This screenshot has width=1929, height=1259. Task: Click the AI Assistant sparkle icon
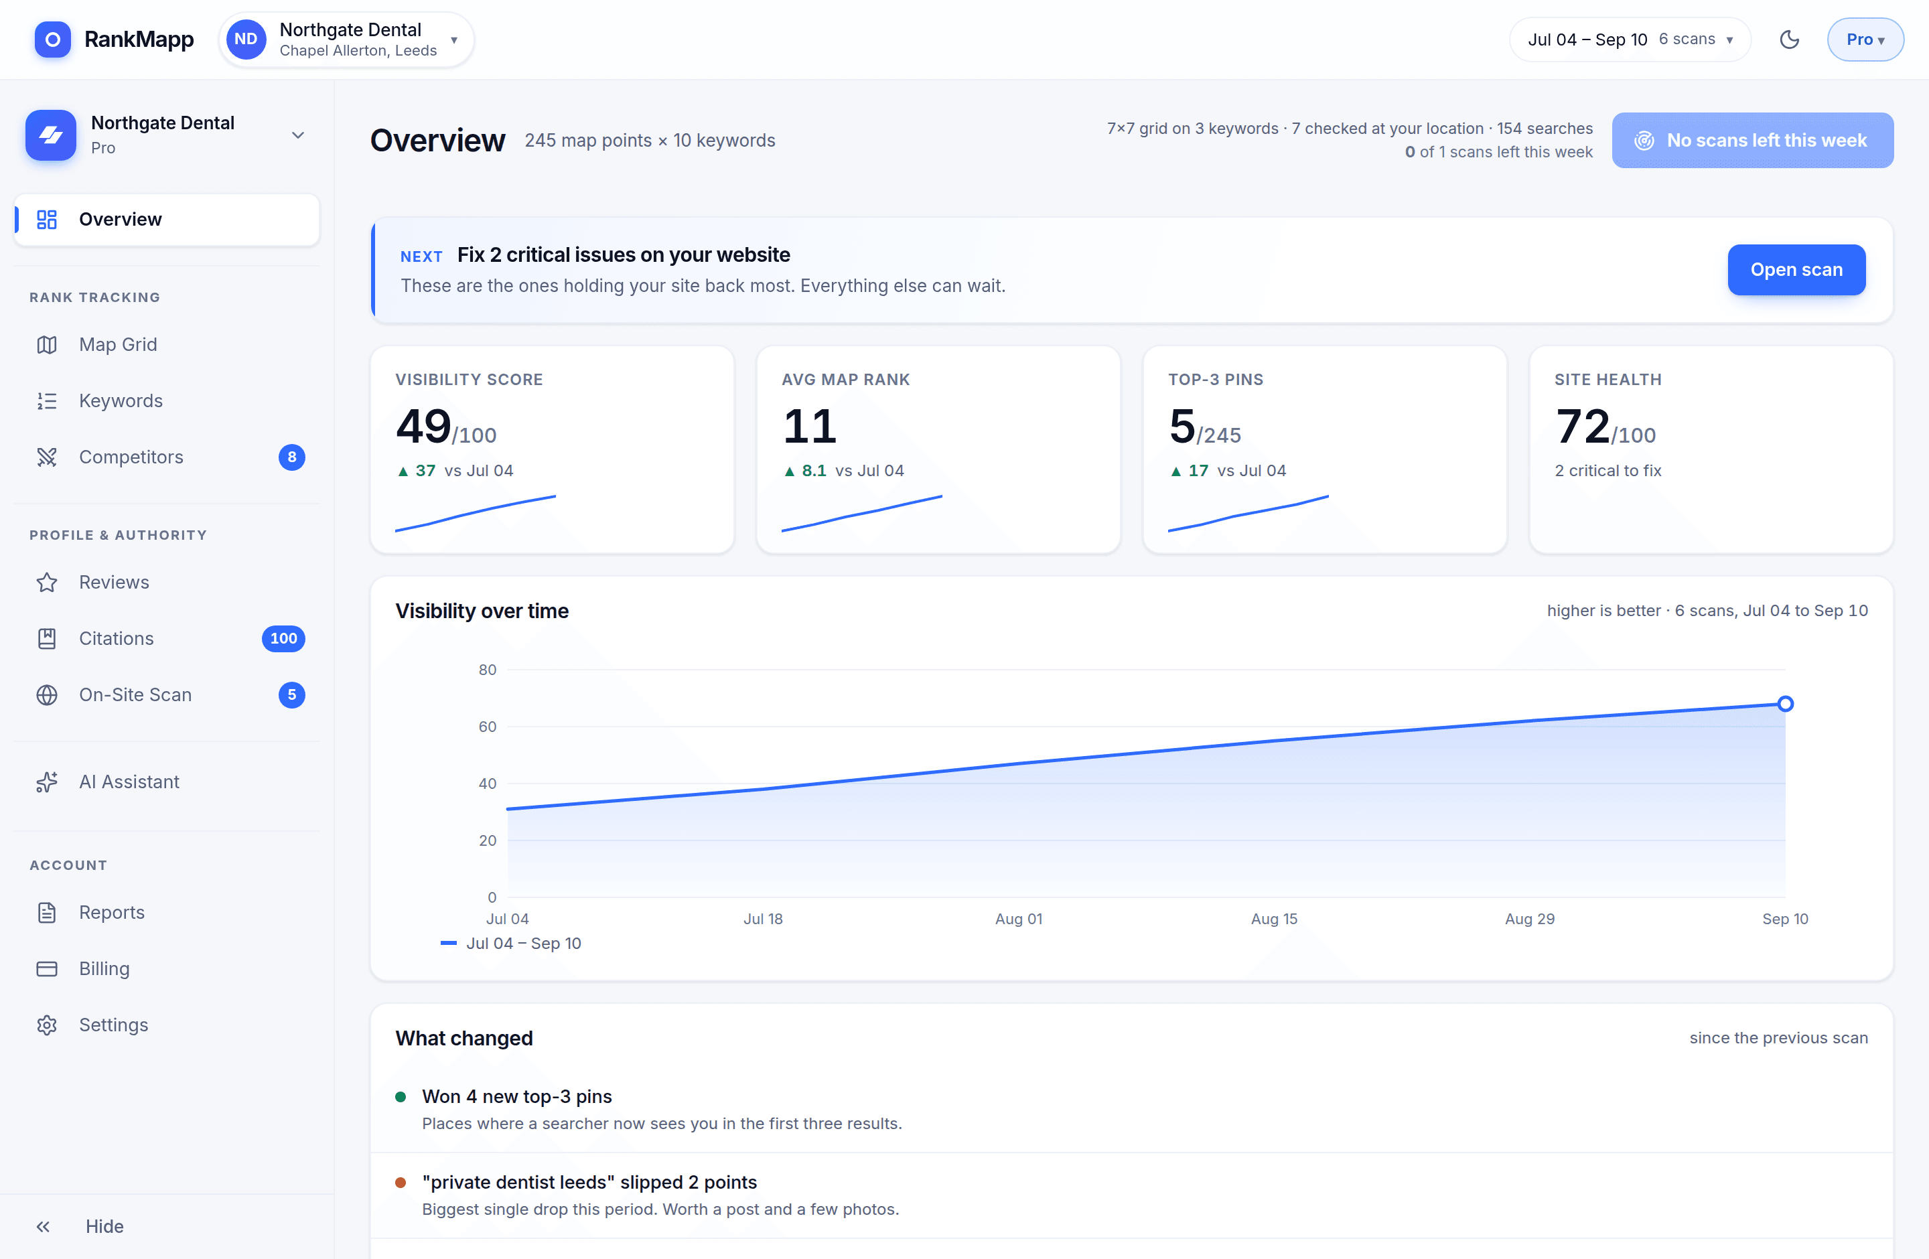(x=47, y=782)
